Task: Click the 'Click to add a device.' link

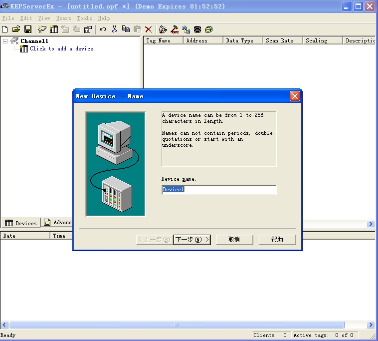Action: (x=62, y=48)
